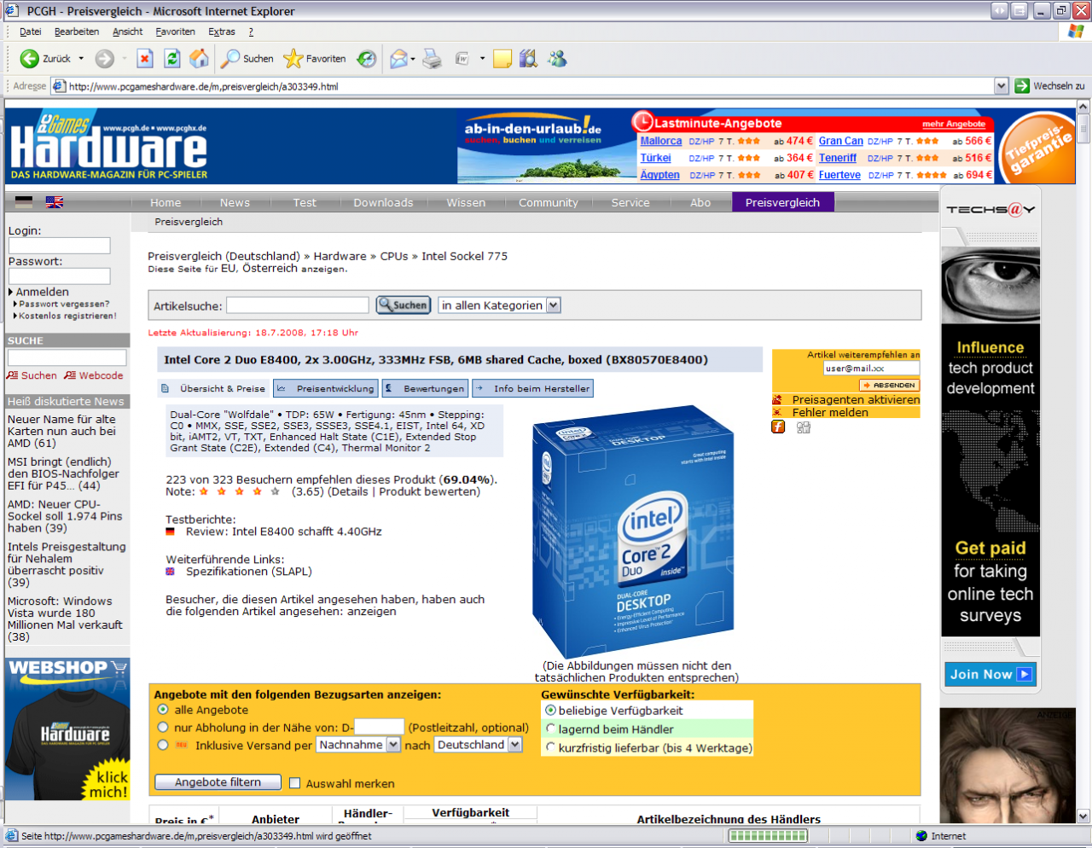Open the Edit button dropdown arrow
Viewport: 1092px width, 848px height.
tap(482, 59)
